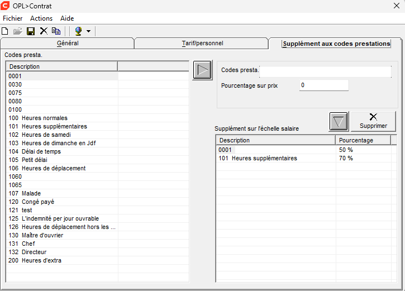Select 107 Malade row
Viewport: 405px width, 291px height.
pyautogui.click(x=98, y=193)
